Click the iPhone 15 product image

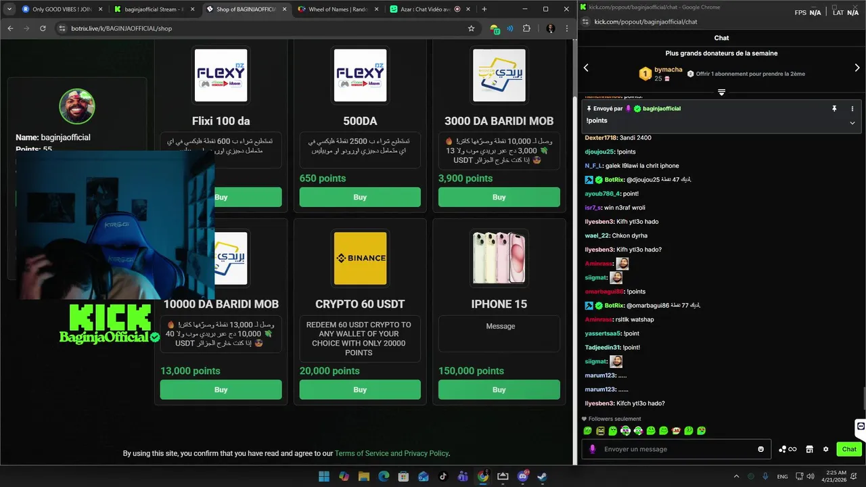pyautogui.click(x=499, y=258)
